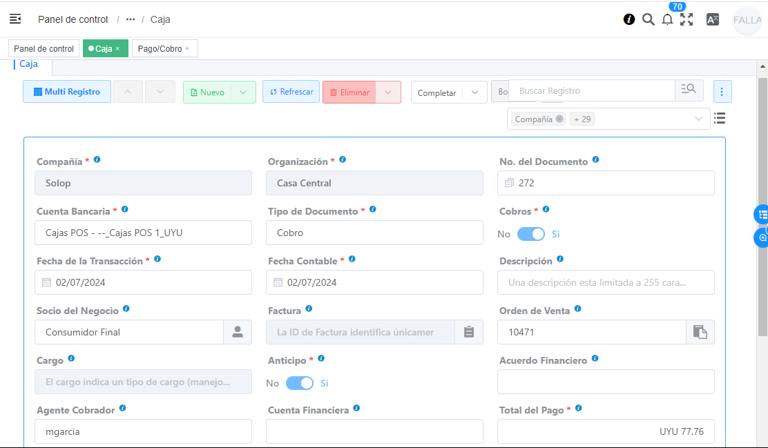
Task: Open the info icon in header
Action: [629, 19]
